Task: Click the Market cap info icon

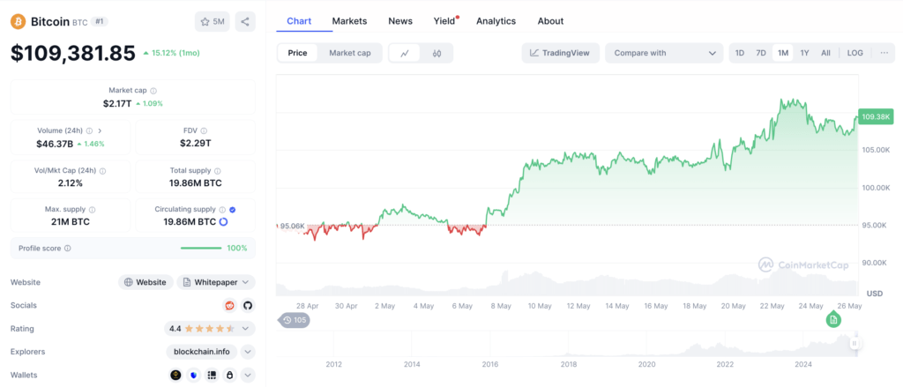Action: (153, 91)
